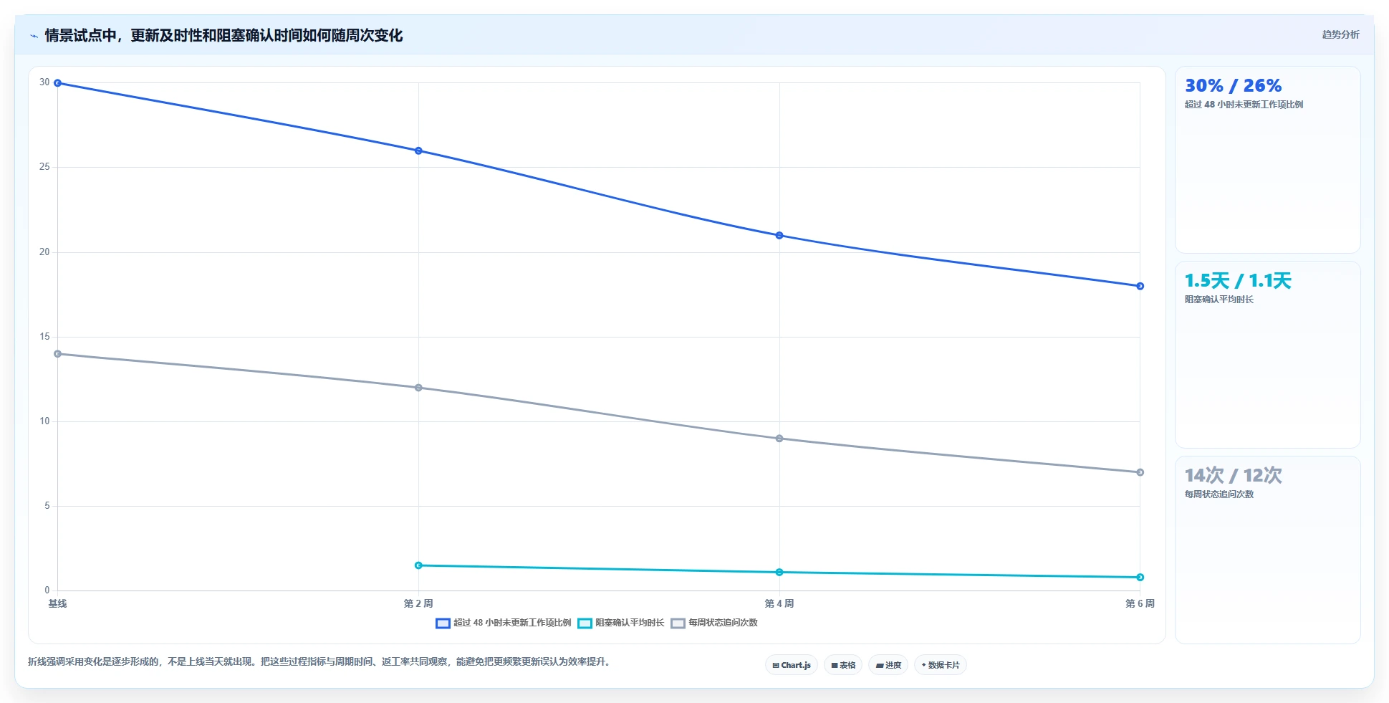Click the 表格 pill tag
Image resolution: width=1389 pixels, height=703 pixels.
843,665
